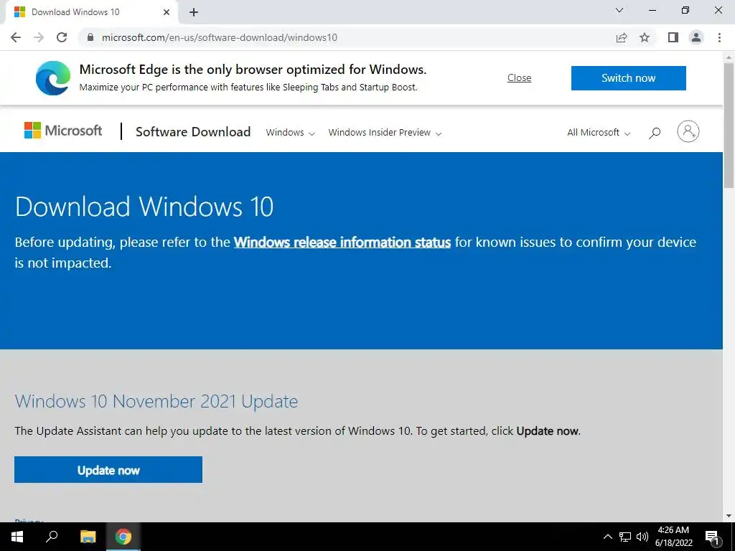Click the address bar URL
This screenshot has width=735, height=551.
tap(220, 37)
